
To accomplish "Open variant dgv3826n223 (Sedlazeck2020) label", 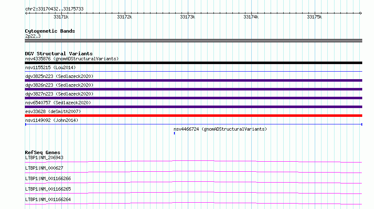I will (59, 85).
